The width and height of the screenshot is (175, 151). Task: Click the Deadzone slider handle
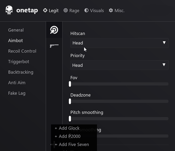[x=70, y=101]
